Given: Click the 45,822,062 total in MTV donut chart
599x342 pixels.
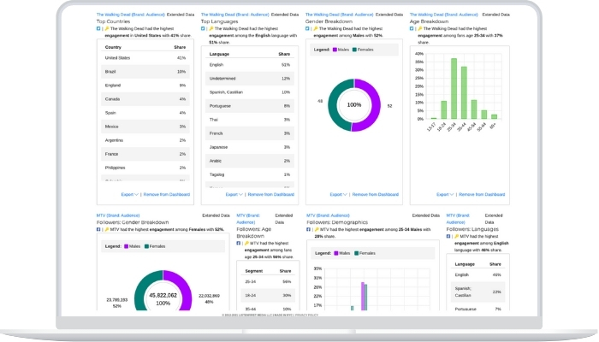Looking at the screenshot, I should point(163,296).
